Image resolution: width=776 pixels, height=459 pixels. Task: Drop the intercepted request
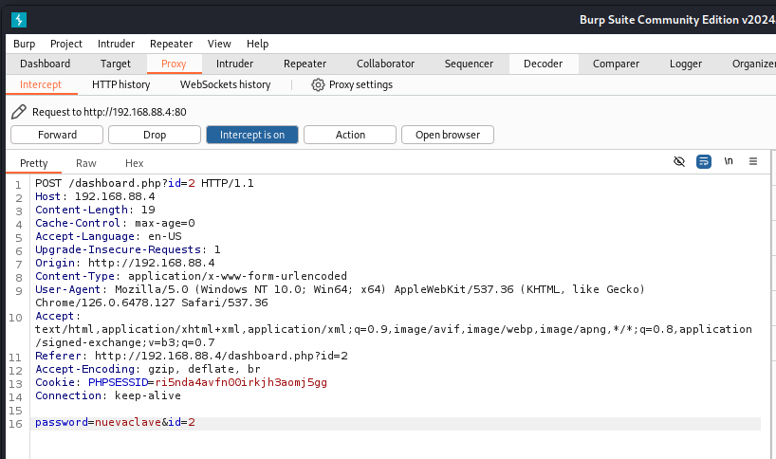point(155,135)
